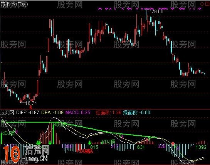Click the red KDJ底 label
Viewport: 210px width, 165px height.
(85, 151)
